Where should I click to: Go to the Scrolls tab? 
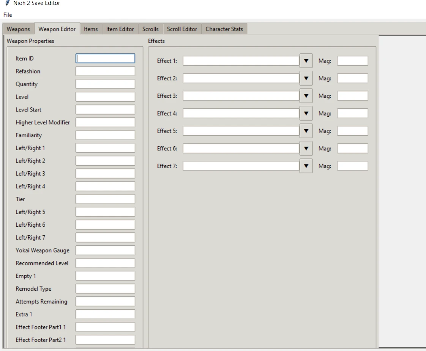[150, 29]
